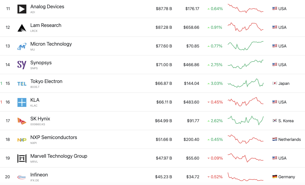Click the Germany flag icon

tap(275, 176)
